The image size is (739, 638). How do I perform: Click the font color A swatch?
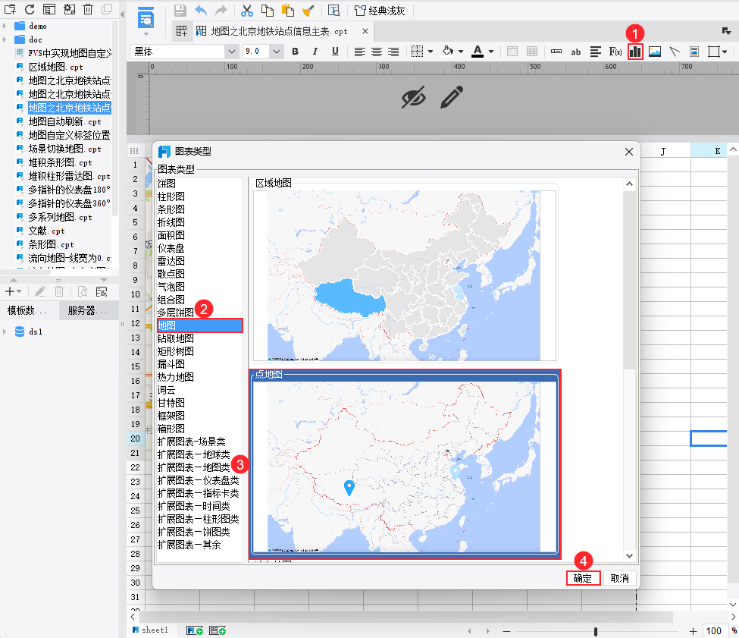coord(478,52)
